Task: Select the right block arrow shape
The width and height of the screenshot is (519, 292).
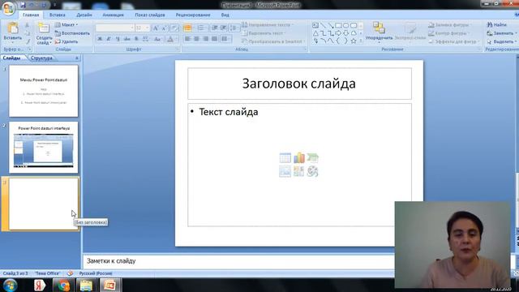Action: [x=338, y=33]
